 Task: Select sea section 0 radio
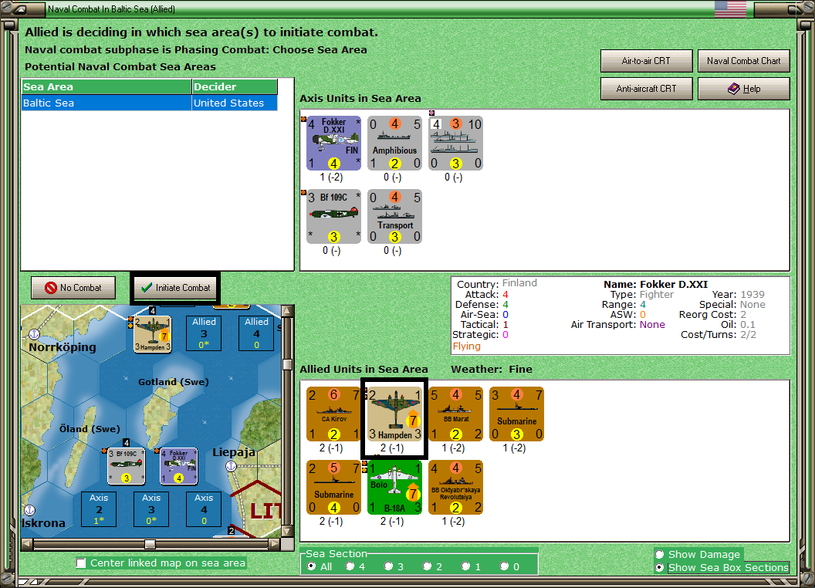[x=504, y=566]
